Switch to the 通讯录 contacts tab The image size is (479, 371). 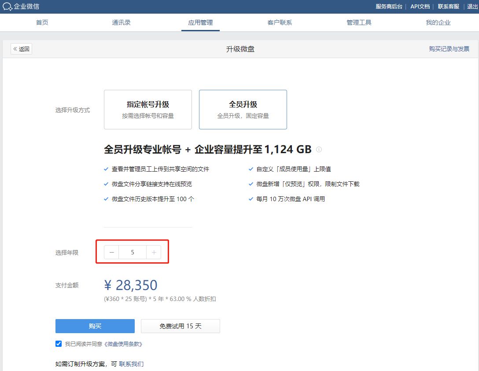click(x=121, y=22)
